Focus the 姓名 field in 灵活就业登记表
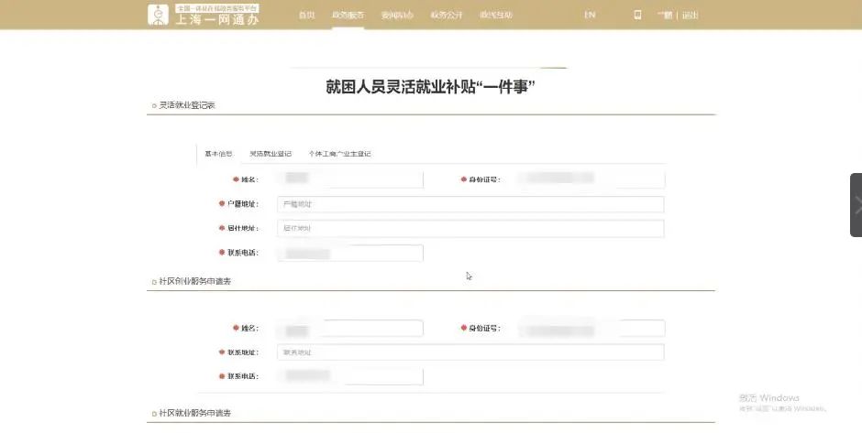 pos(349,179)
